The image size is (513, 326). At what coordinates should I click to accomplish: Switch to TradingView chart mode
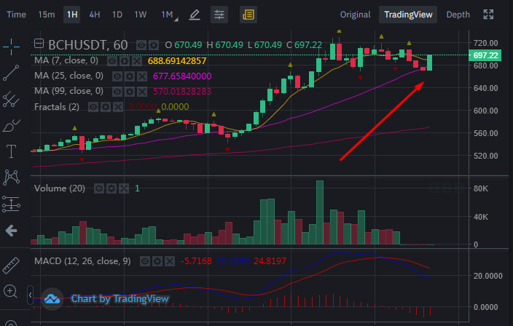tap(408, 15)
